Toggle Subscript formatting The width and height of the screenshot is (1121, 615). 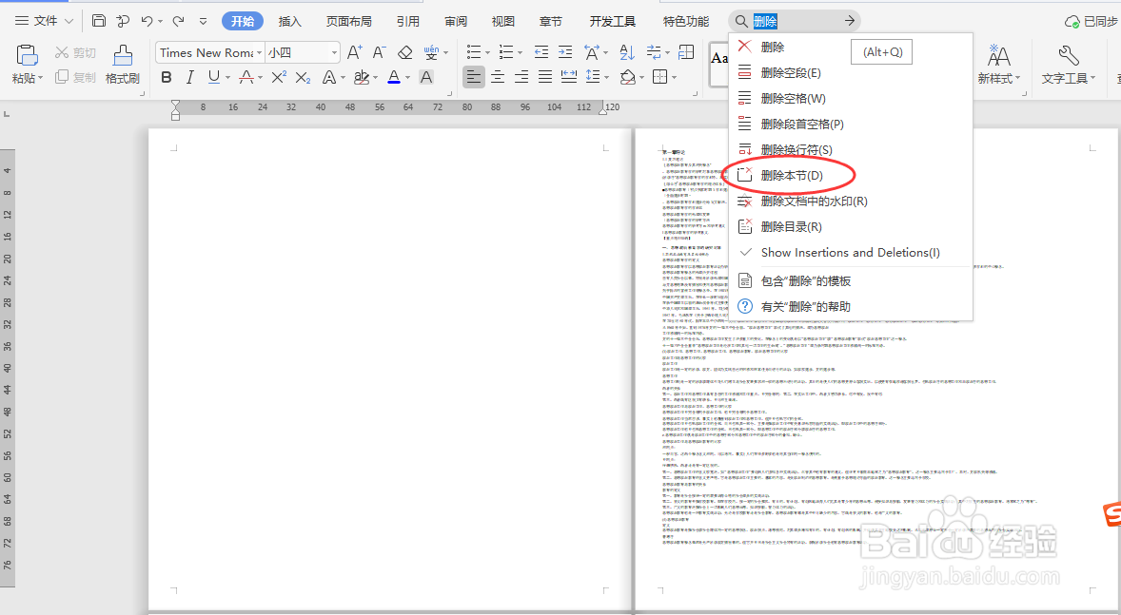click(303, 77)
